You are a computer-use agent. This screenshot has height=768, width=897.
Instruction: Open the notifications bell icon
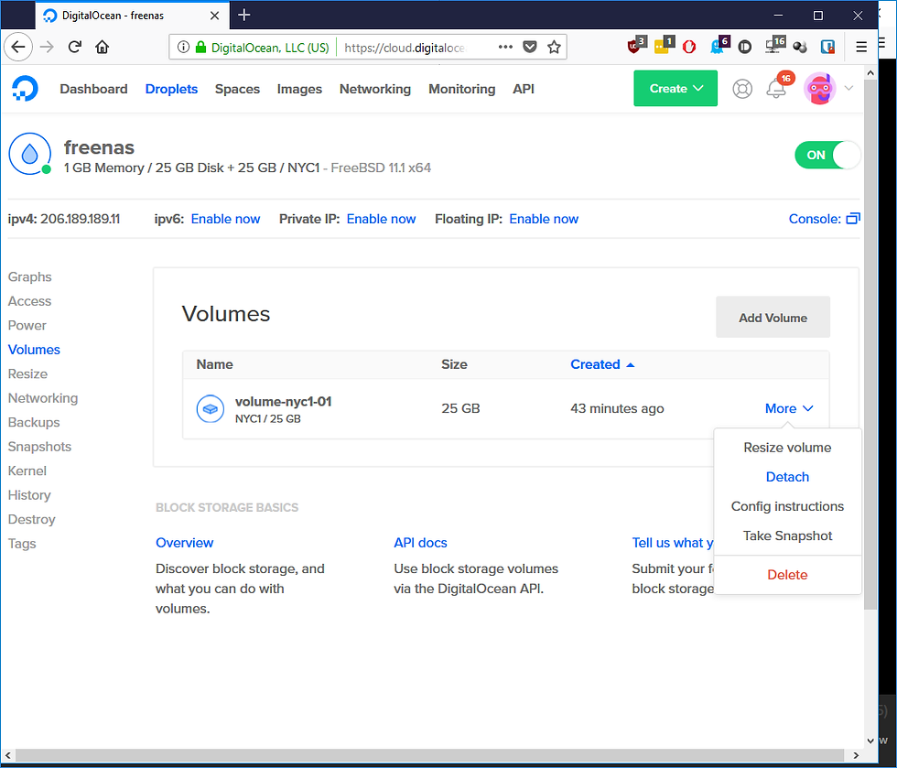click(x=776, y=89)
